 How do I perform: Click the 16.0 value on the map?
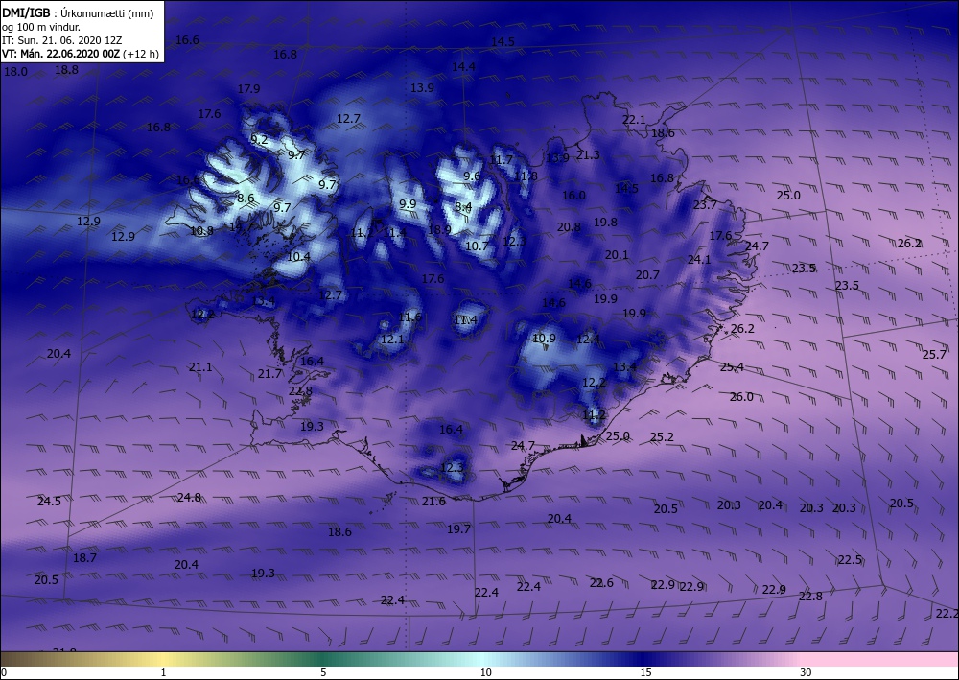click(573, 195)
